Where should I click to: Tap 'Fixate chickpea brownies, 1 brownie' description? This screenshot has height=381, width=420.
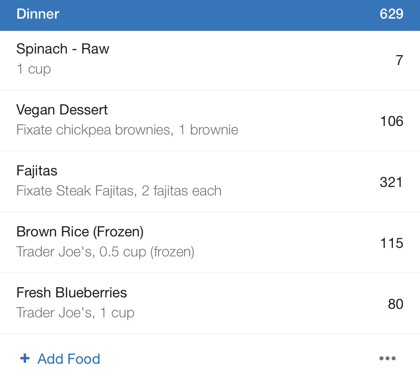click(x=127, y=130)
